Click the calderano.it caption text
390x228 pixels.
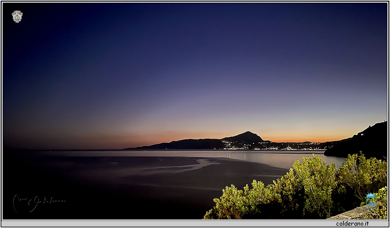click(x=352, y=224)
